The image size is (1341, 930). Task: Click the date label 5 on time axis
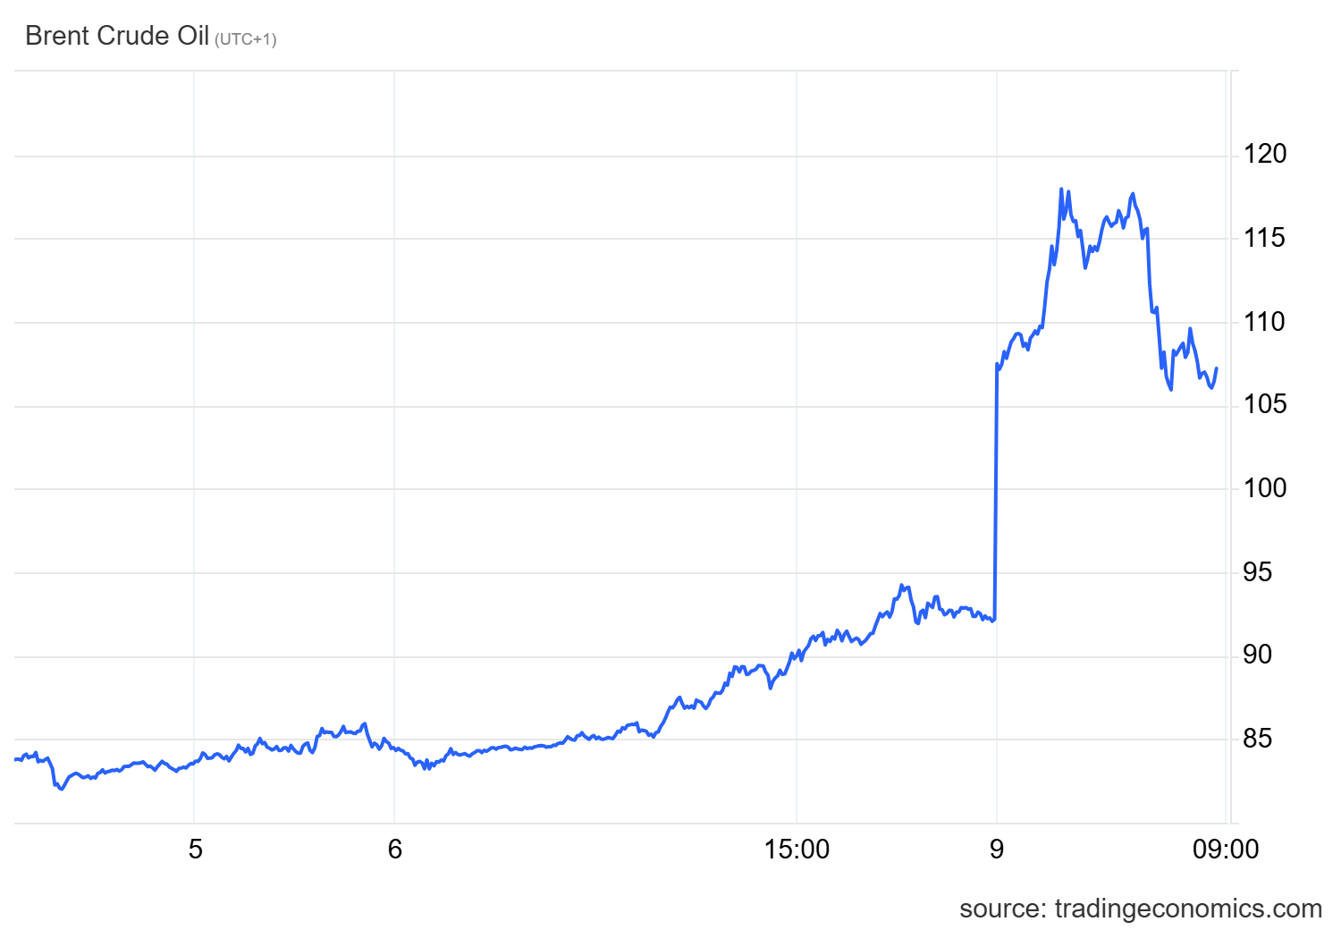tap(195, 850)
